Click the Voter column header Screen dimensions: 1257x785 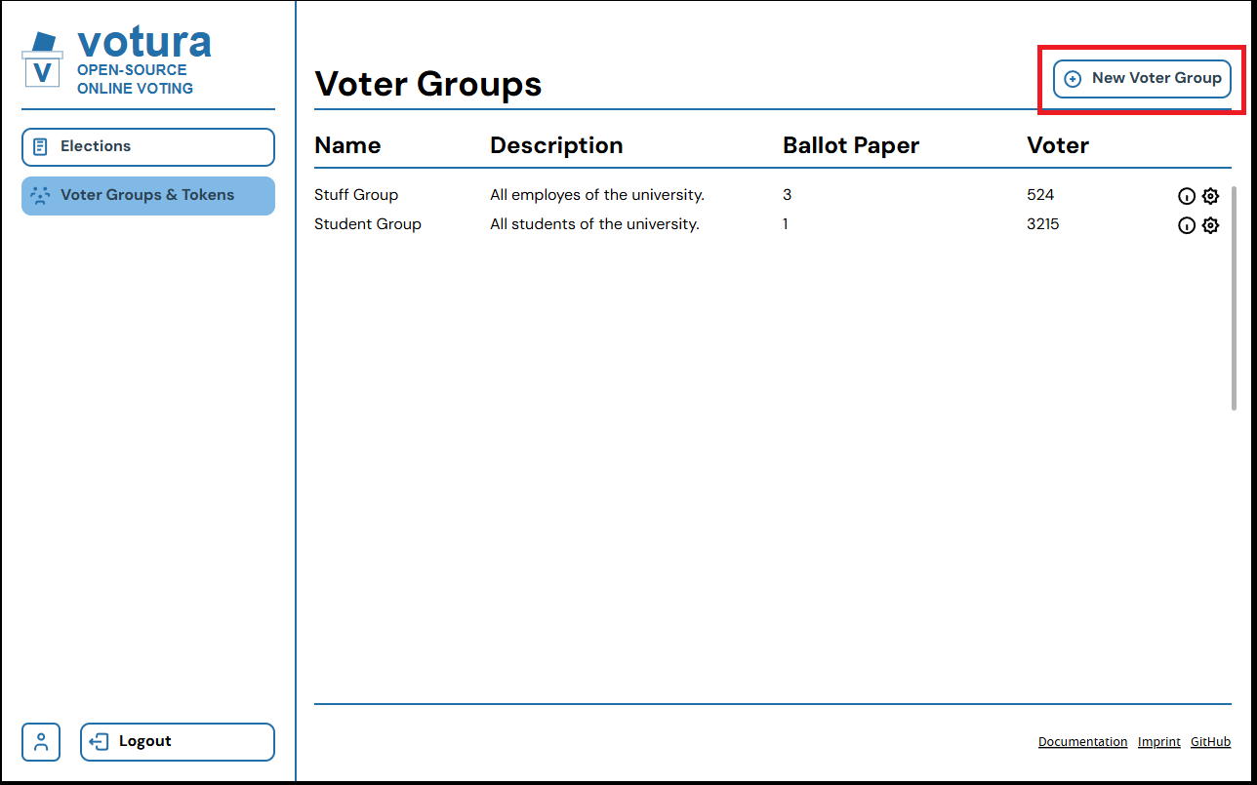click(1058, 145)
